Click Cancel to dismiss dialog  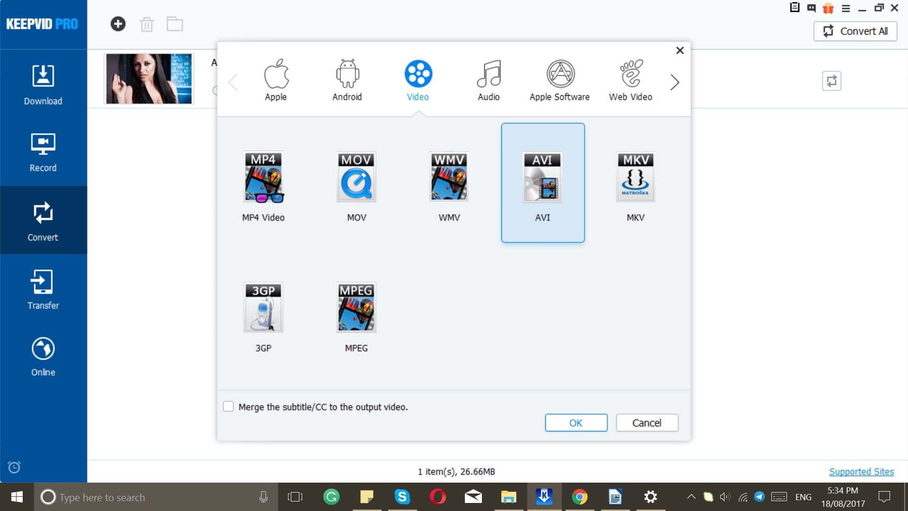(x=646, y=423)
